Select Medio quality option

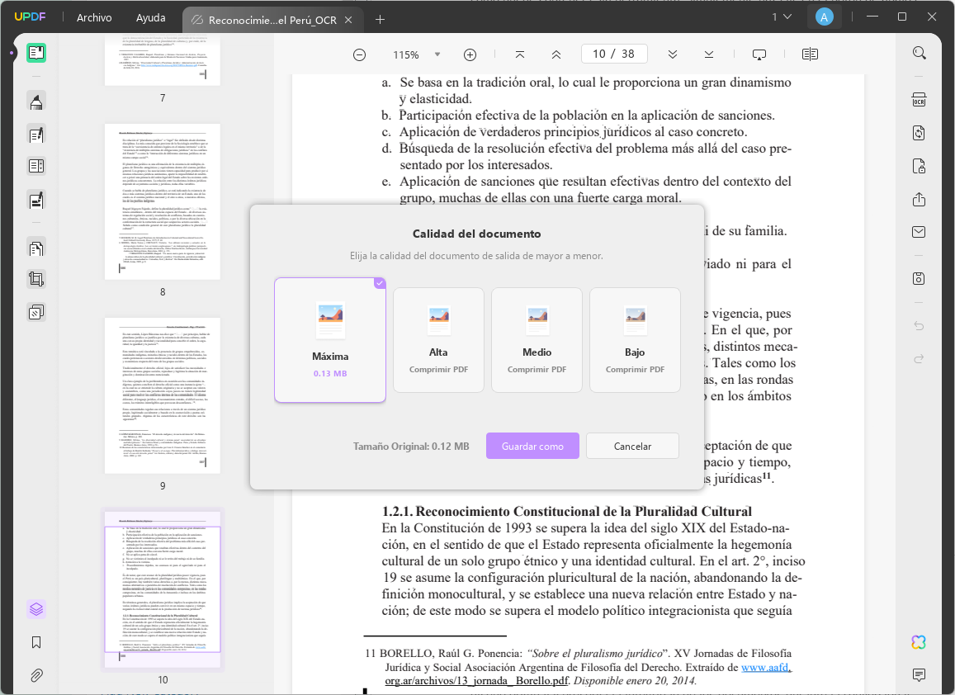click(537, 340)
